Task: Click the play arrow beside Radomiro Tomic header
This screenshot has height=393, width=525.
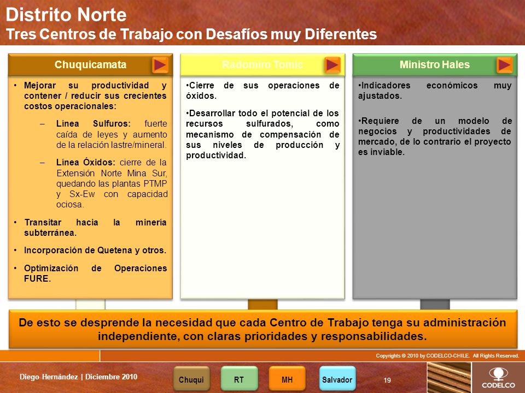Action: (332, 65)
